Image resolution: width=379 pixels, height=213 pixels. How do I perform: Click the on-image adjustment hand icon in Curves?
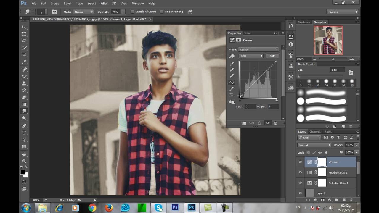tap(232, 56)
